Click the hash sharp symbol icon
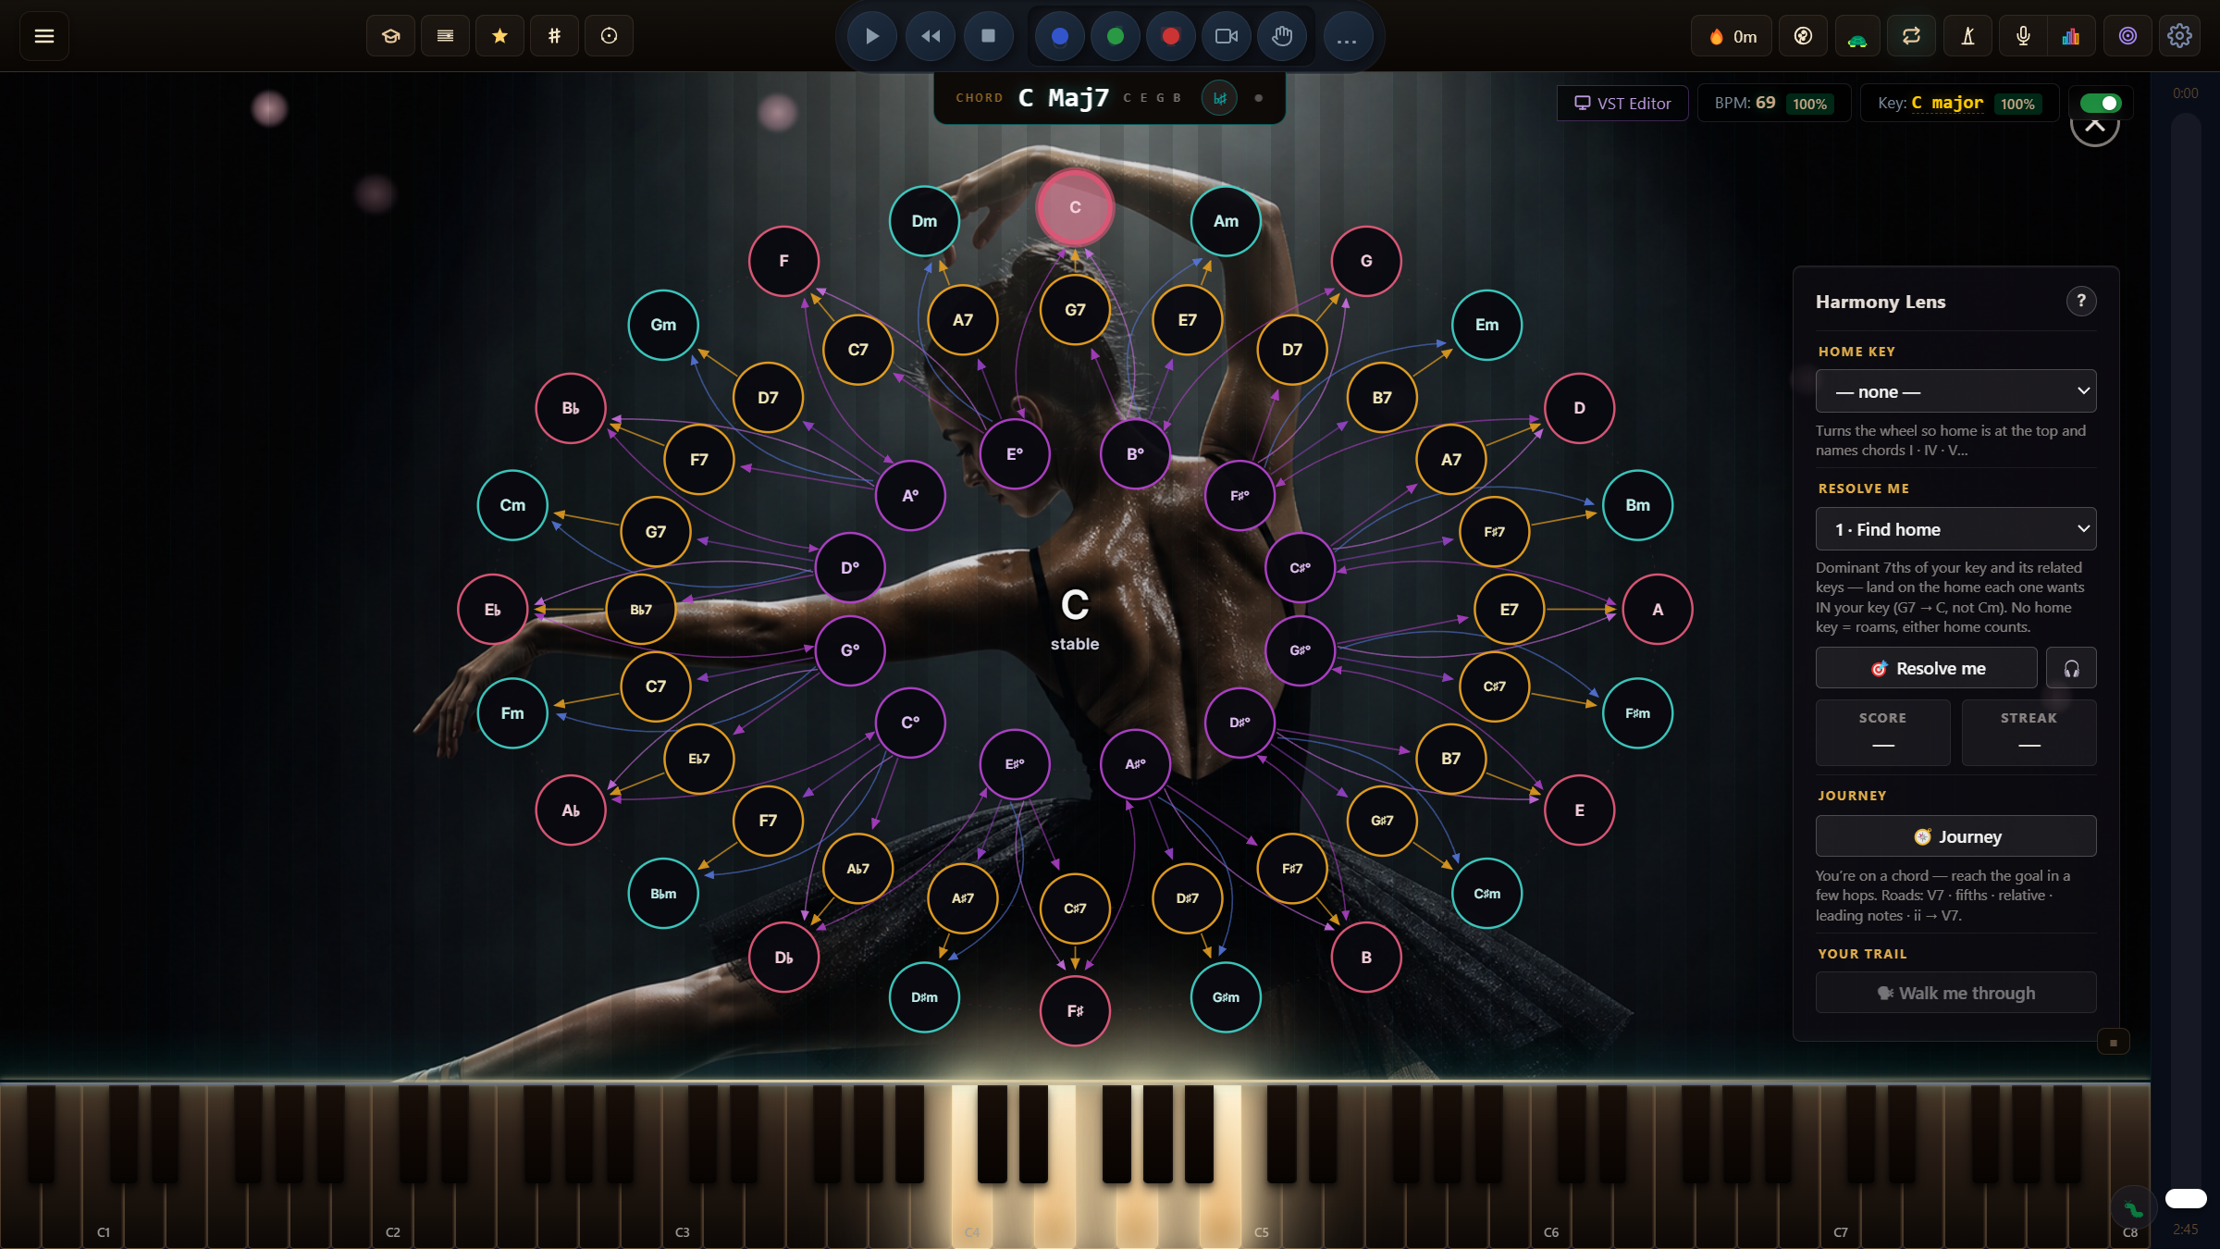This screenshot has width=2220, height=1249. point(554,36)
